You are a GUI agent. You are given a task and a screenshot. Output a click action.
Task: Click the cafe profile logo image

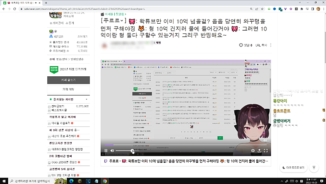55,15
